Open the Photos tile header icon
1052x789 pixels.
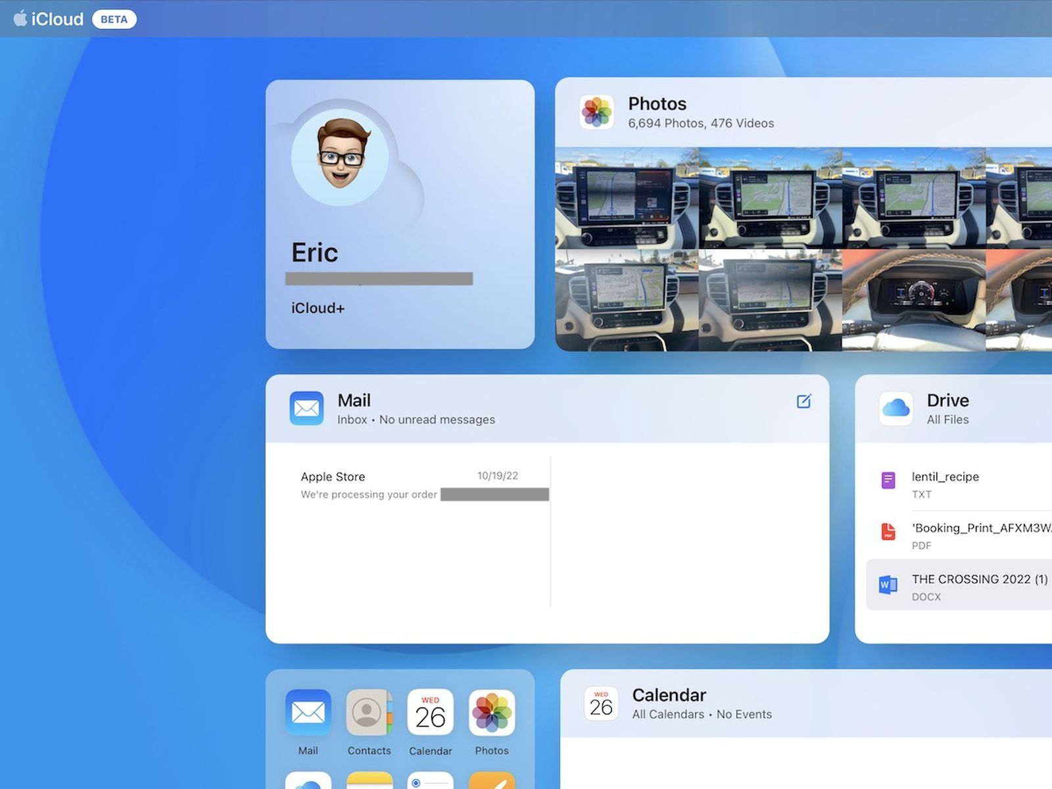click(597, 112)
